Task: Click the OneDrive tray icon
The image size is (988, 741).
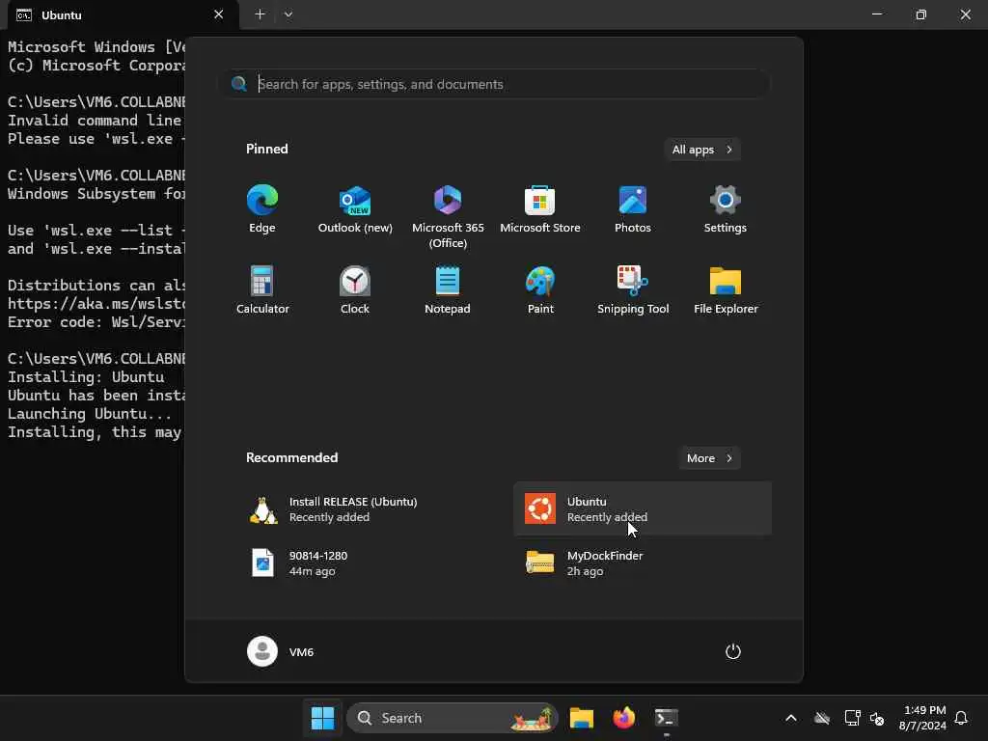Action: 822,718
